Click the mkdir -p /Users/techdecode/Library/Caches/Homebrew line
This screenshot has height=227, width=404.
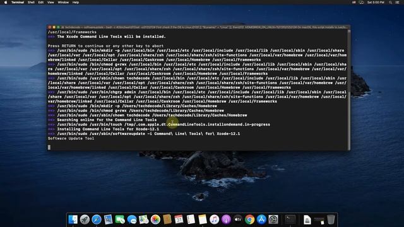(x=137, y=106)
